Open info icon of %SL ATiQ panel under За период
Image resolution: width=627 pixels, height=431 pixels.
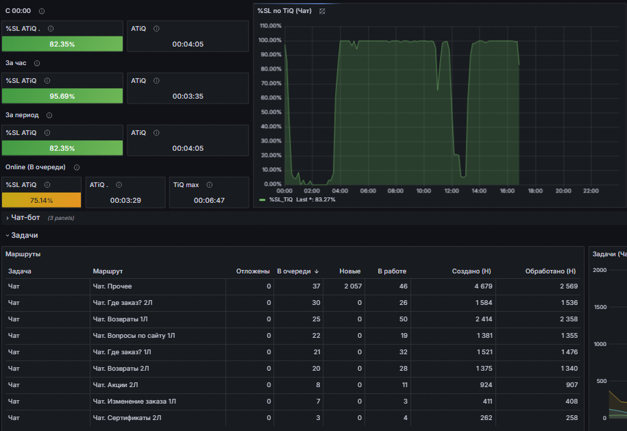pos(47,133)
